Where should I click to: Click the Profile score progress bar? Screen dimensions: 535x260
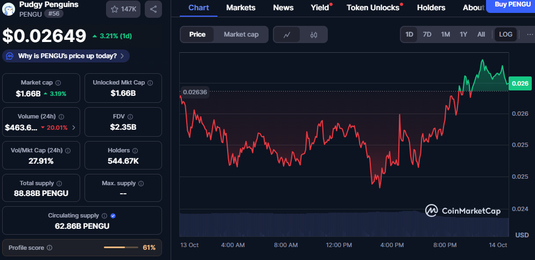121,248
